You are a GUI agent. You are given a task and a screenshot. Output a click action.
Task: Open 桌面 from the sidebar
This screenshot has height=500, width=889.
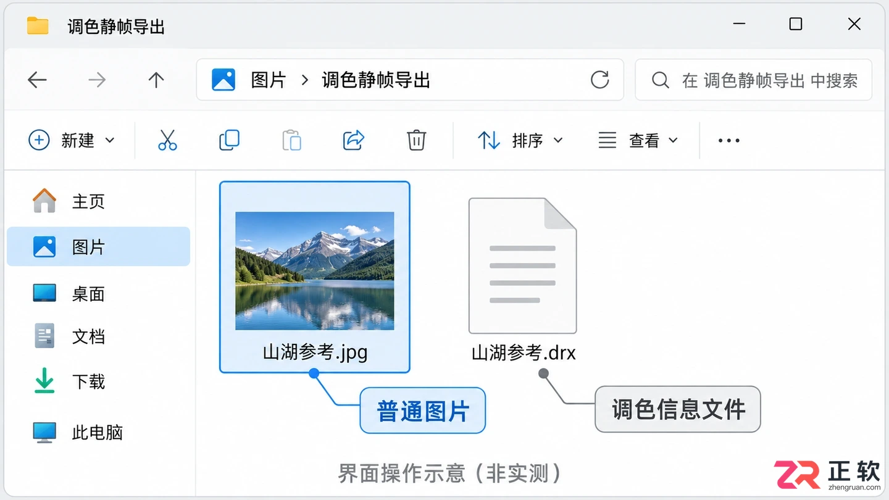(x=99, y=293)
